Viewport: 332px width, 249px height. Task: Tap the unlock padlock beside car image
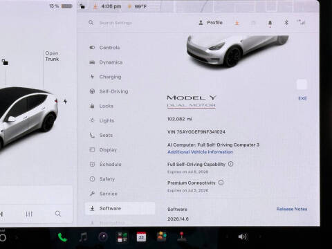(5, 62)
